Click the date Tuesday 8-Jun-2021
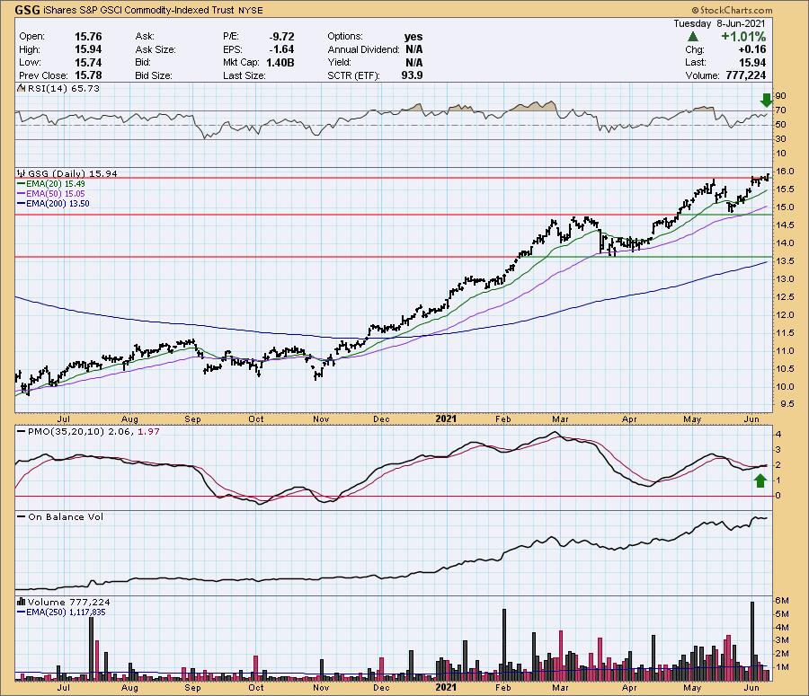The image size is (809, 696). [719, 23]
